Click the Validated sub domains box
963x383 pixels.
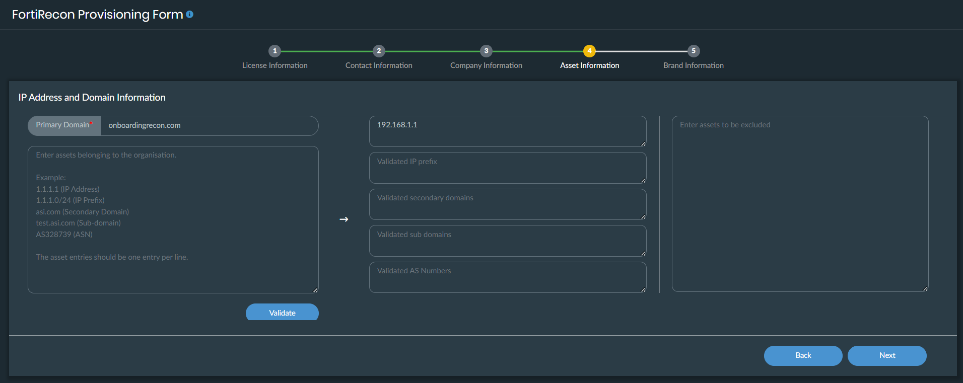508,241
